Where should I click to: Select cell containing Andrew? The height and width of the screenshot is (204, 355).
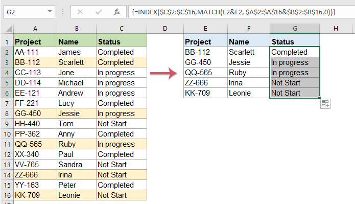pyautogui.click(x=77, y=93)
